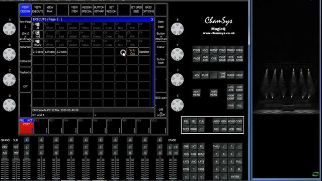Image resolution: width=322 pixels, height=181 pixels.
Task: Click BUTTON BITMAP soft button
Action: (x=99, y=10)
